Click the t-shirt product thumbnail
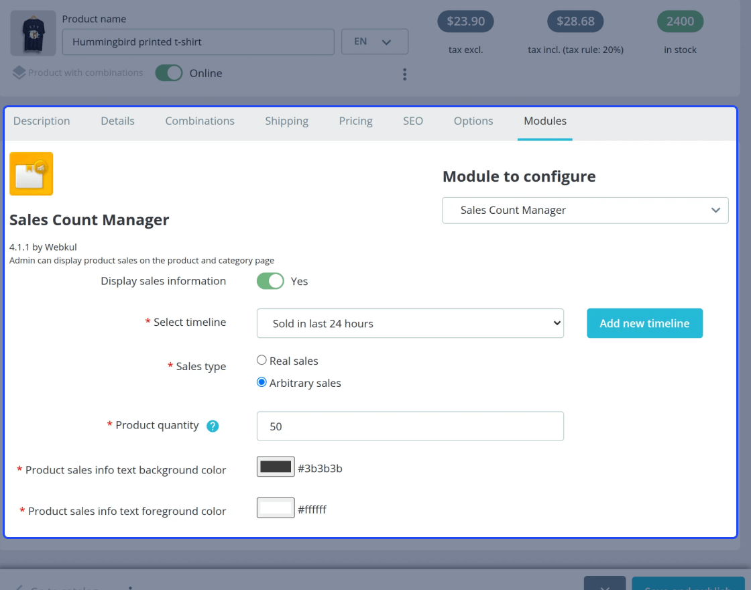Viewport: 751px width, 590px height. pyautogui.click(x=33, y=33)
